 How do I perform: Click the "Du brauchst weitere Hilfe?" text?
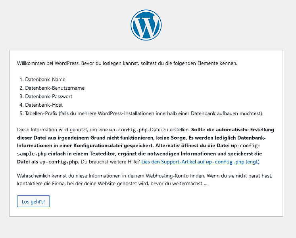[110, 162]
